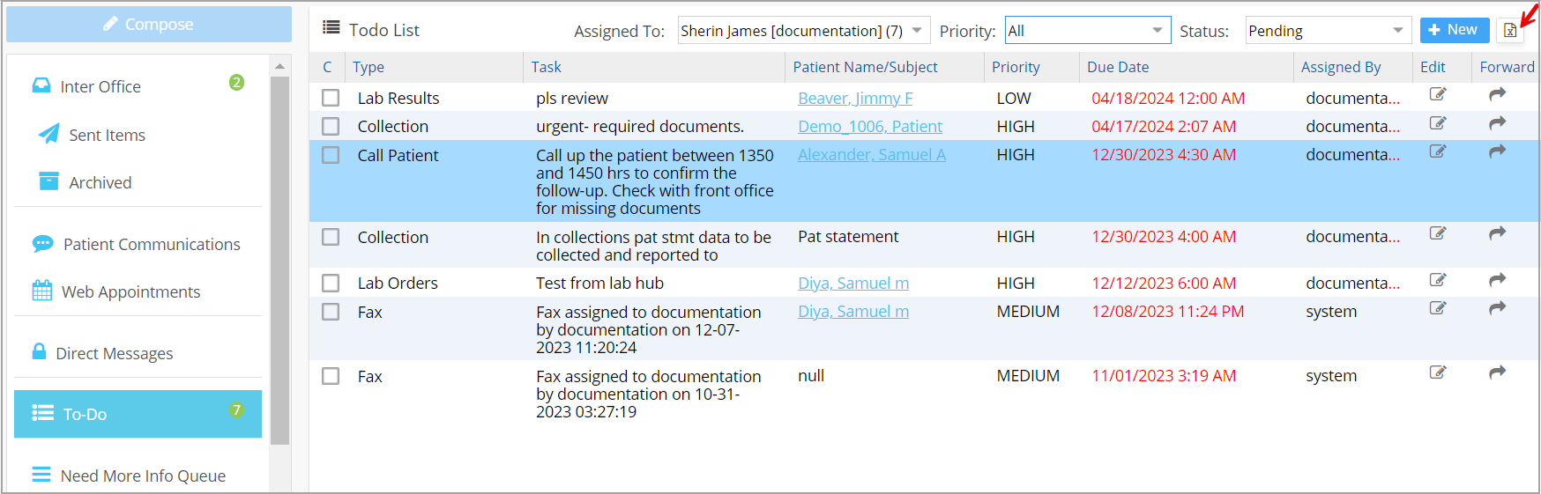The height and width of the screenshot is (494, 1541).
Task: Edit the last Fax todo entry
Action: point(1438,372)
